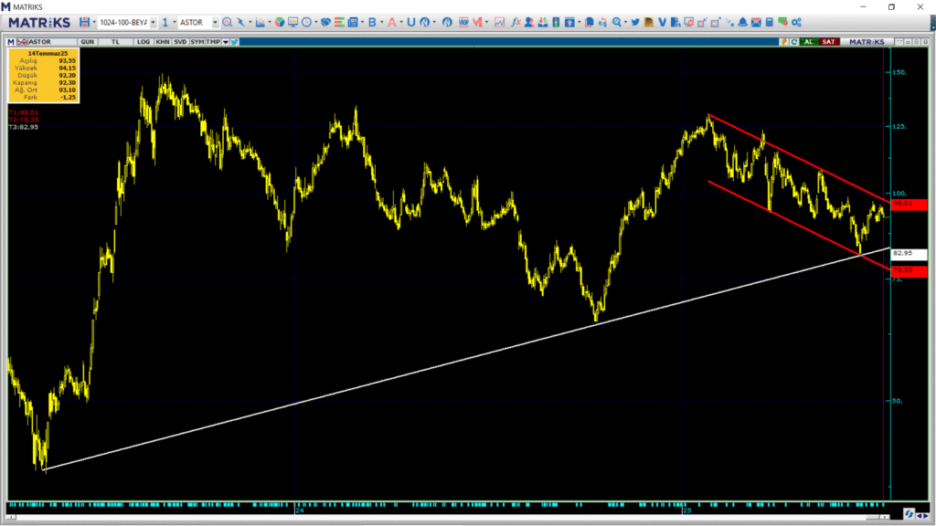Toggle the KHN chart option
The height and width of the screenshot is (526, 936).
point(162,41)
